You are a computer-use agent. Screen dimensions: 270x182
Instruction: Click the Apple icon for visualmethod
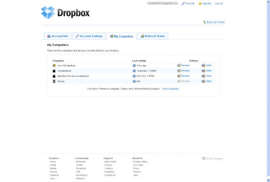coord(54,71)
